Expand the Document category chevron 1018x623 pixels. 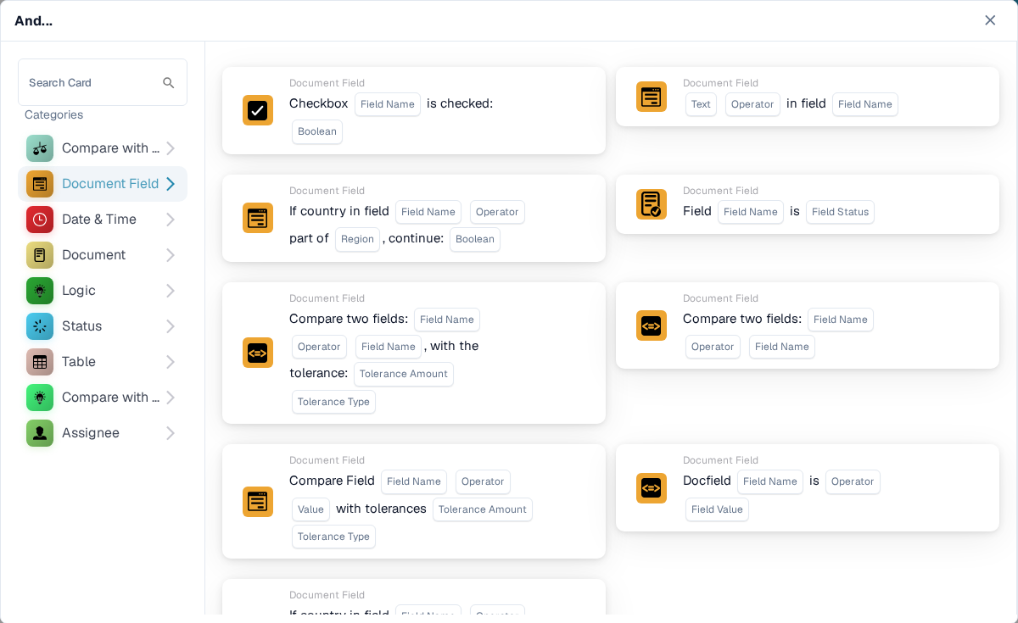click(x=171, y=255)
